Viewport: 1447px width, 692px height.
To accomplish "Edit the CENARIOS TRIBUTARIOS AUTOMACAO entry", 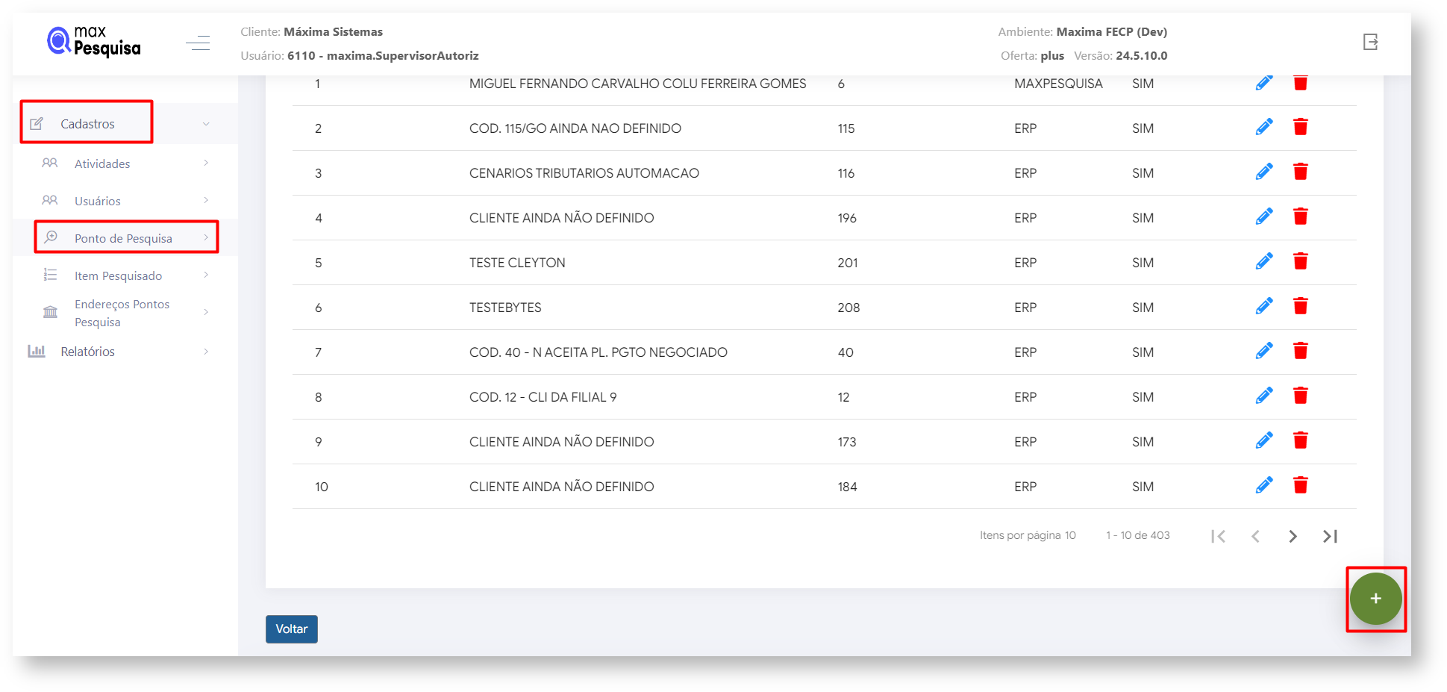I will [x=1263, y=172].
